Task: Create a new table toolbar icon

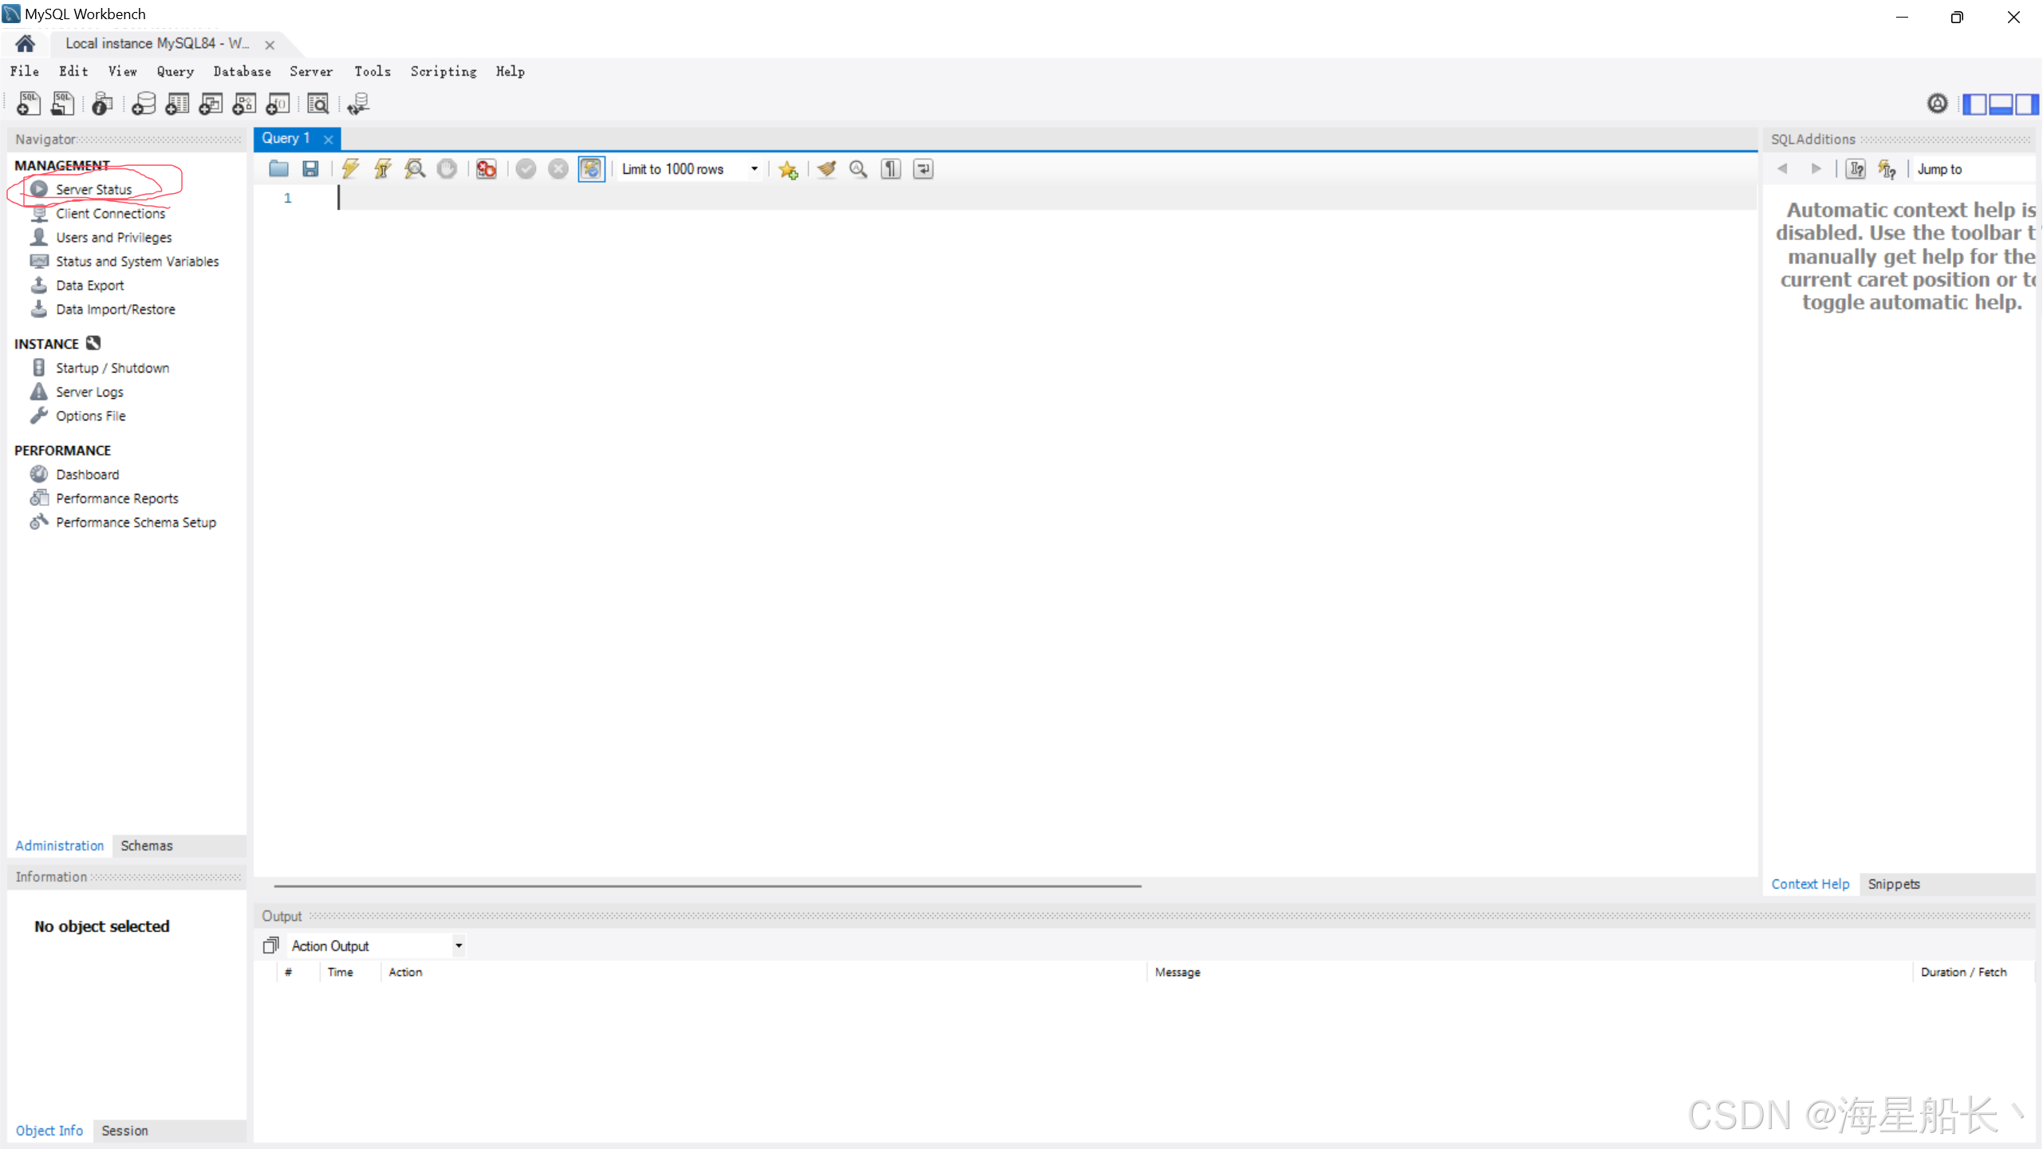Action: pos(177,104)
